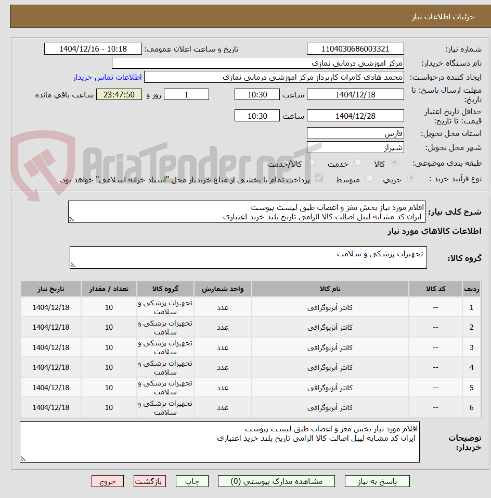Select the 'متوسط' purchase type radio
This screenshot has height=498, width=491.
[x=369, y=178]
